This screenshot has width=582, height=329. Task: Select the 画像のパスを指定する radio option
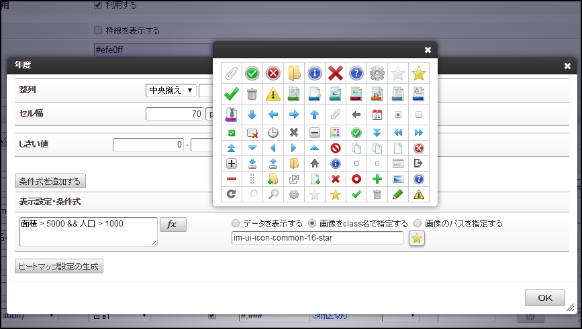pyautogui.click(x=418, y=223)
